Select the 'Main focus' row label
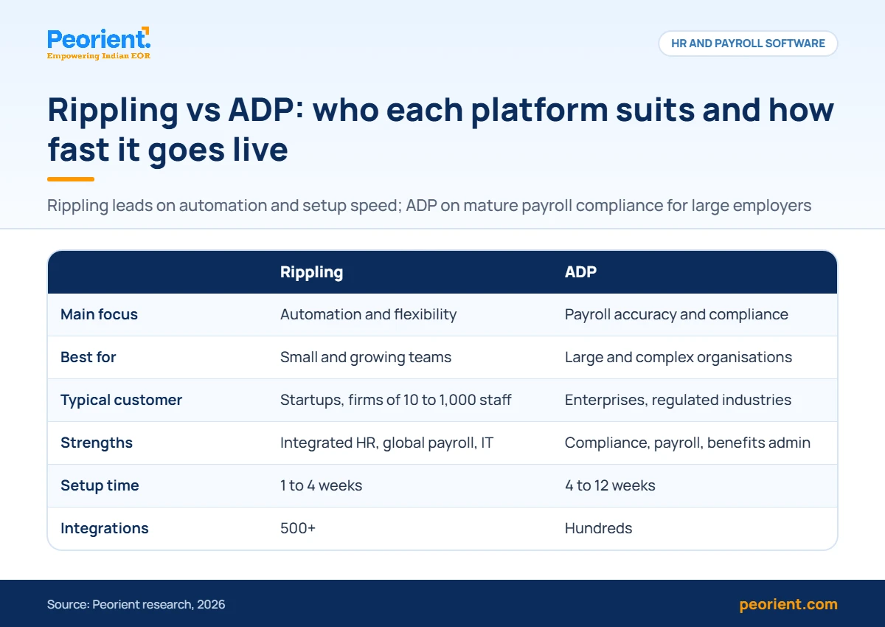Viewport: 885px width, 627px height. tap(99, 314)
